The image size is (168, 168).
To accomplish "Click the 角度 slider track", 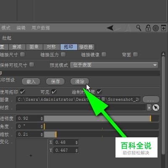I will (x=102, y=126).
